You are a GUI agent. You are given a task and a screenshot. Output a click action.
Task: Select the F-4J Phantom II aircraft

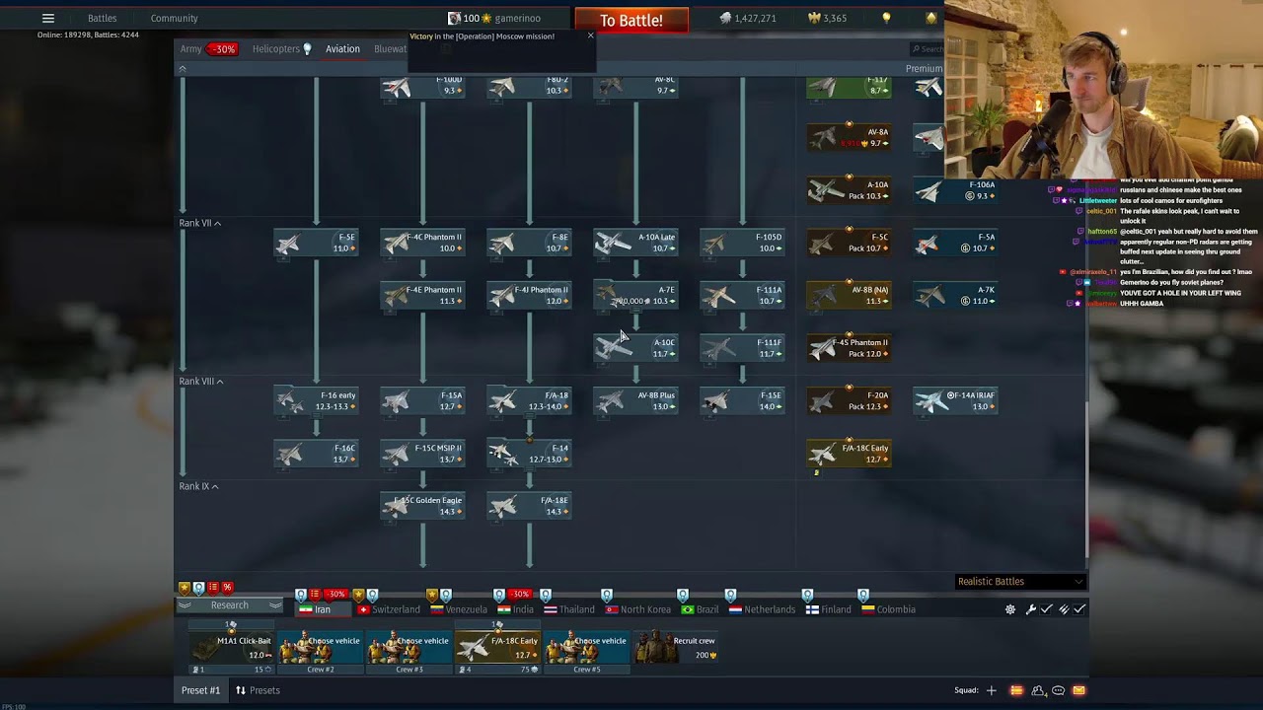[x=529, y=295]
